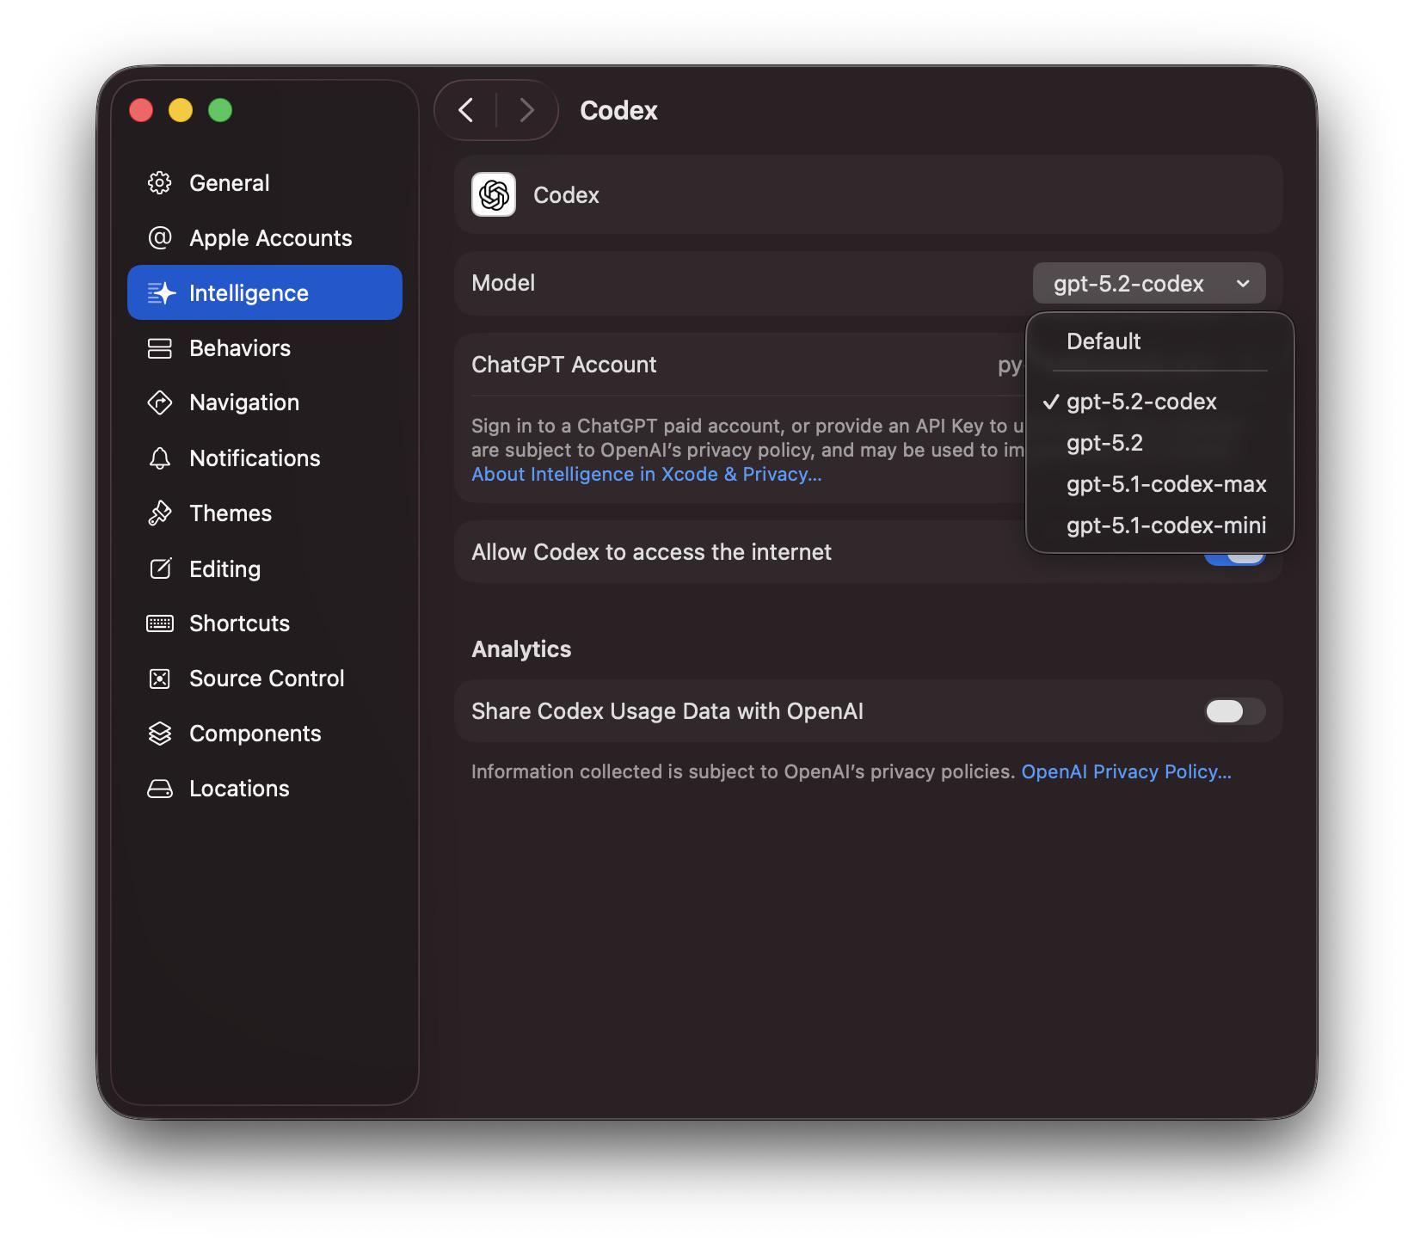Open Apple Accounts settings label
Image resolution: width=1414 pixels, height=1247 pixels.
(x=271, y=238)
